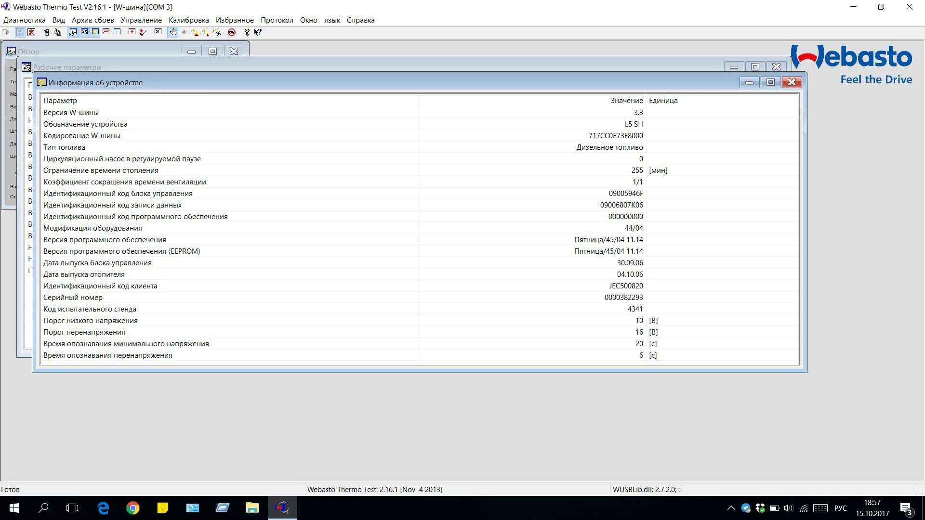
Task: Show hidden system tray icons chevron
Action: (x=731, y=508)
